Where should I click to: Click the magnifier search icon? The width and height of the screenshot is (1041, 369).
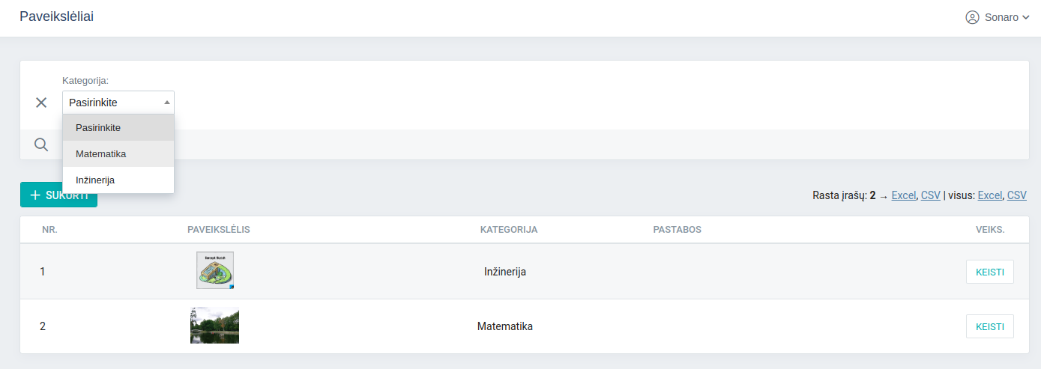pyautogui.click(x=41, y=144)
